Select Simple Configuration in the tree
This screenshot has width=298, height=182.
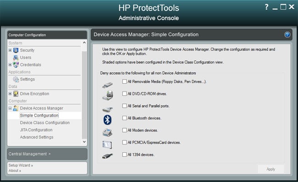(39, 115)
